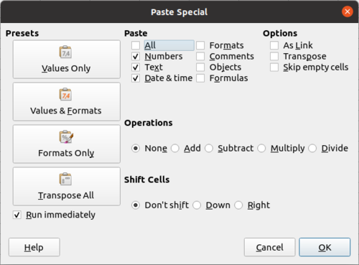This screenshot has height=265, width=359.
Task: Click the Transpose All clipboard icon
Action: 65,179
